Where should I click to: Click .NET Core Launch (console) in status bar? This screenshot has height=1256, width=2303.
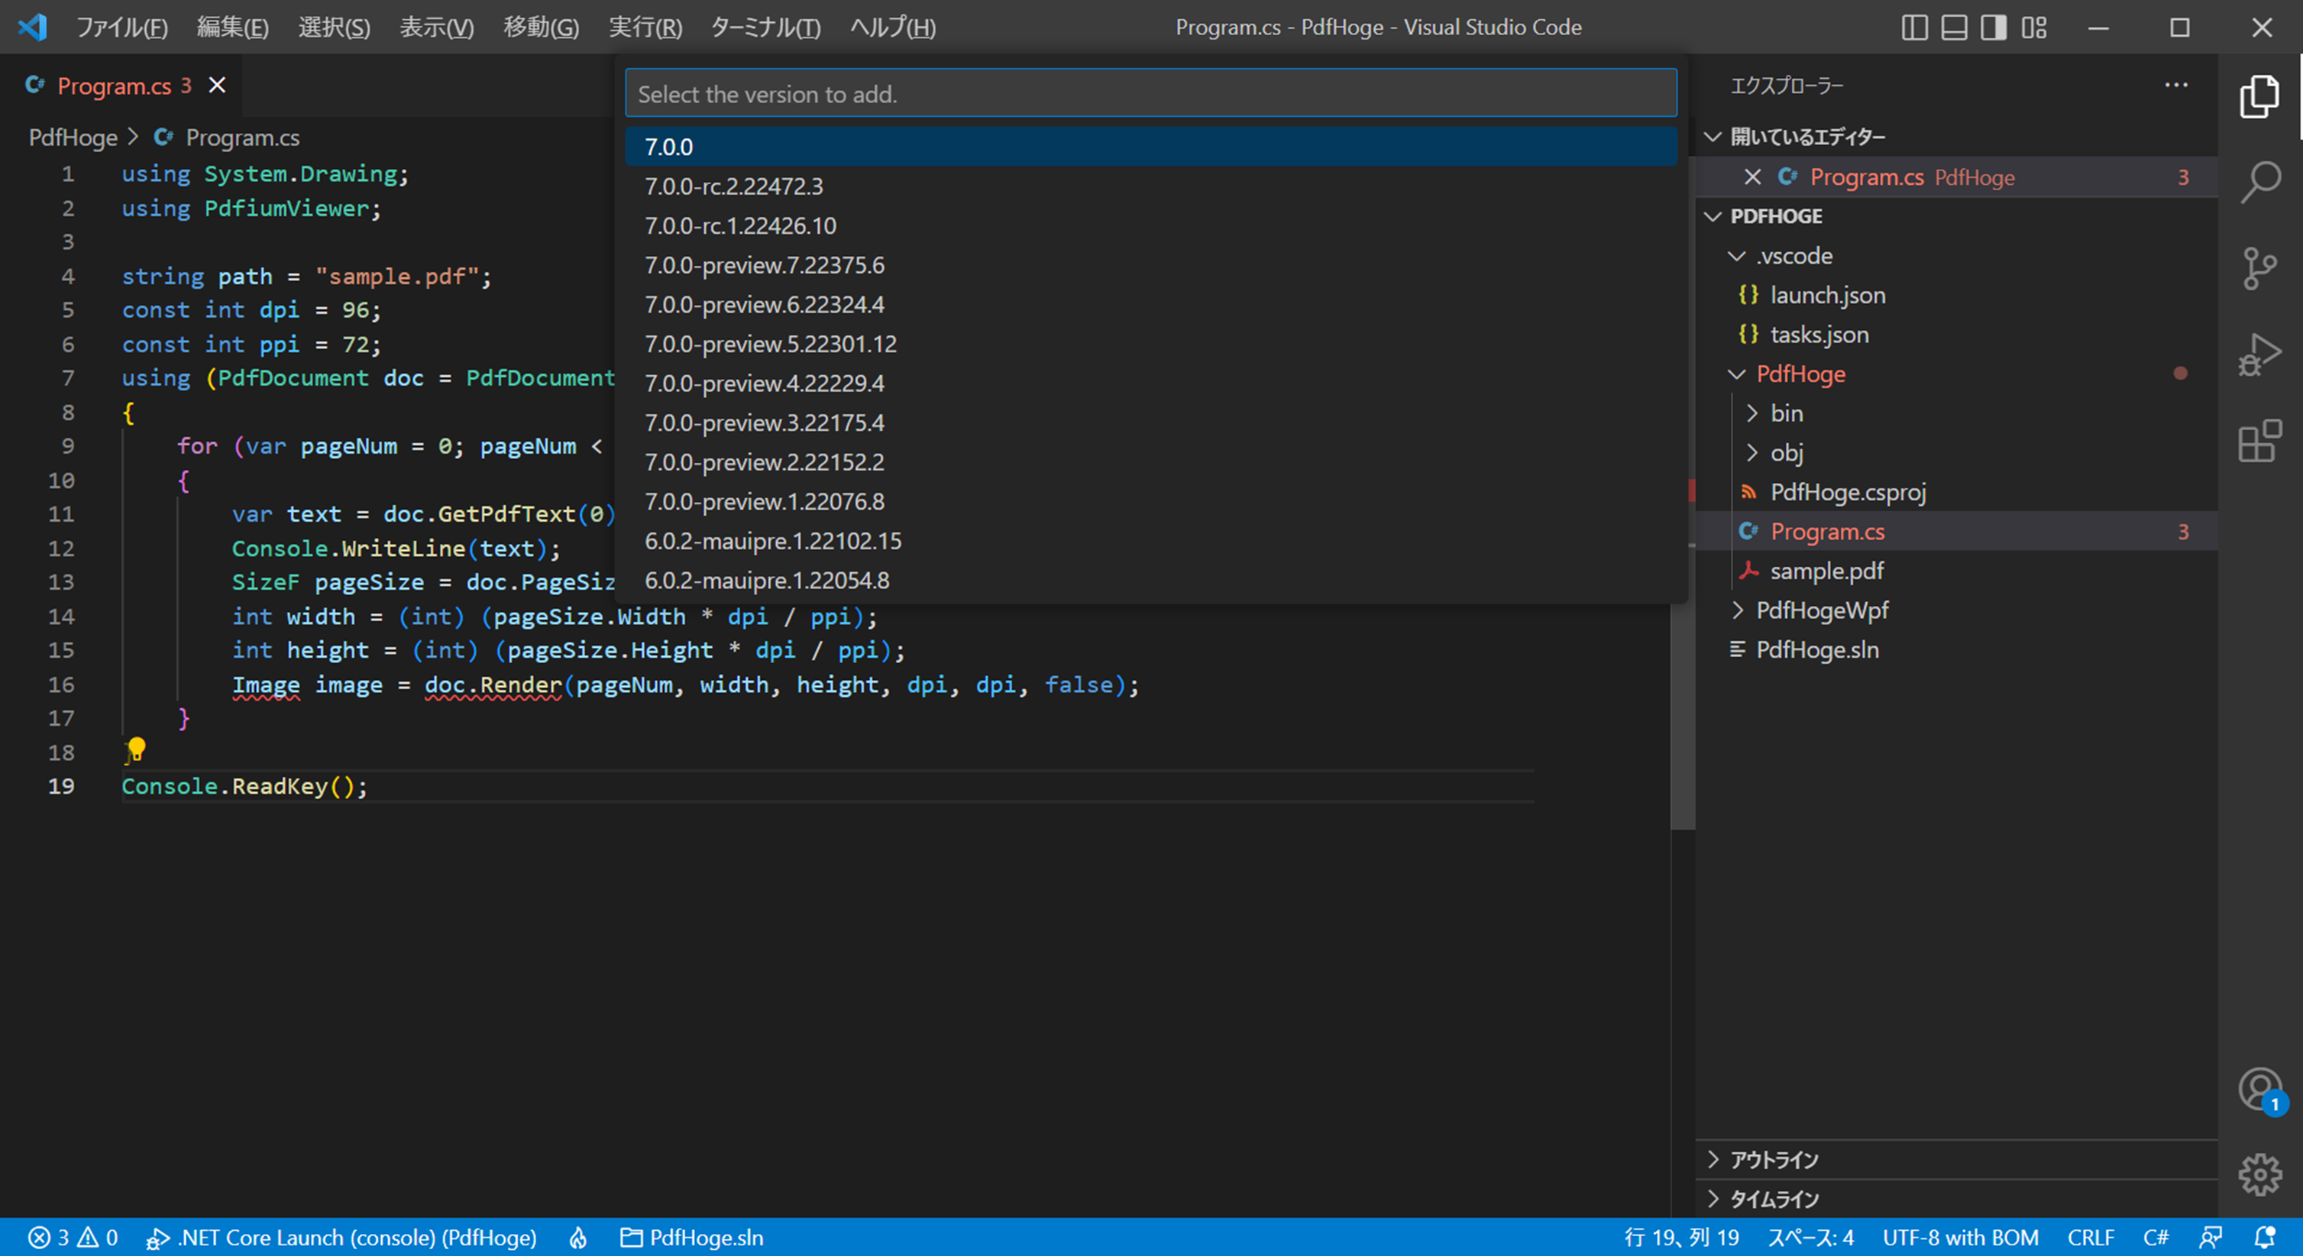[x=343, y=1237]
